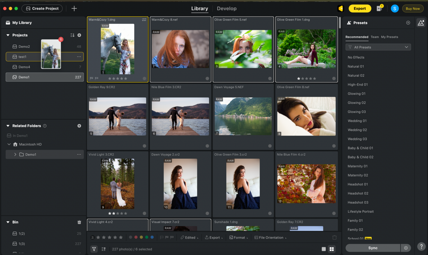Viewport: 428px width, 255px height.
Task: Open the Team presets tab
Action: [x=374, y=37]
